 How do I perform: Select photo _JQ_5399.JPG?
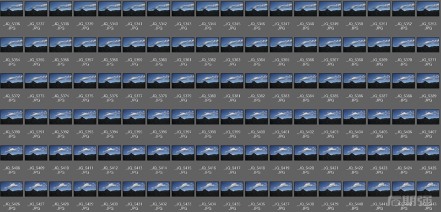pos(232,117)
